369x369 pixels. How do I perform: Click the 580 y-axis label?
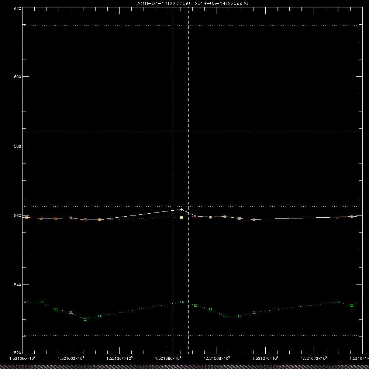[18, 146]
